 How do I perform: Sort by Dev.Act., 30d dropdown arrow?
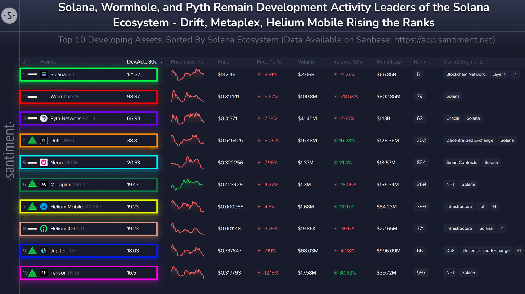click(161, 62)
